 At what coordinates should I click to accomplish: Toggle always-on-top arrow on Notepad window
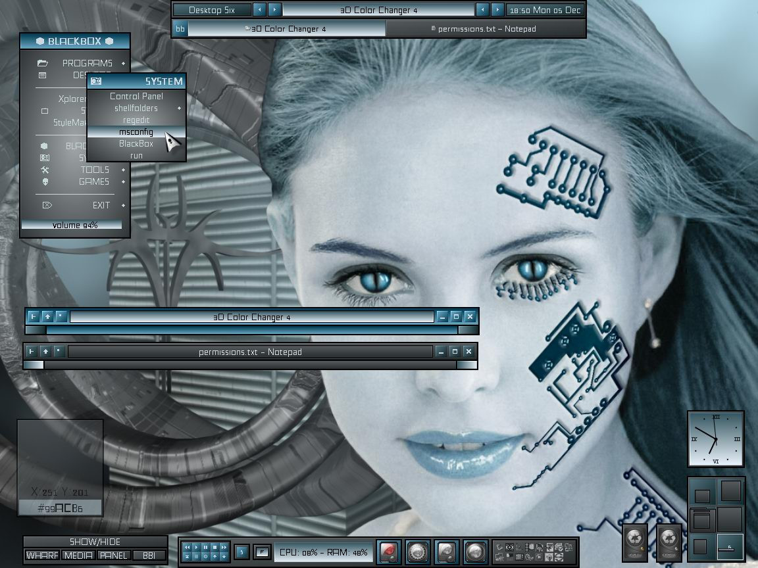pyautogui.click(x=45, y=351)
